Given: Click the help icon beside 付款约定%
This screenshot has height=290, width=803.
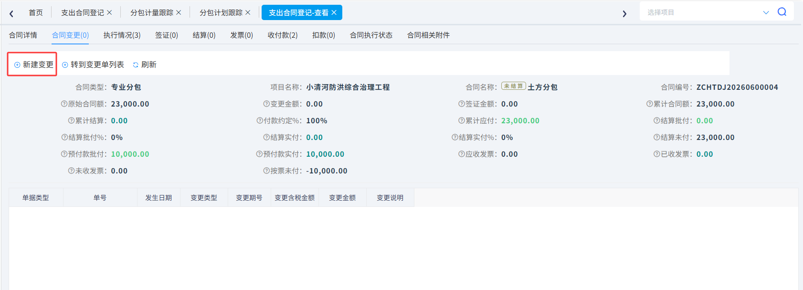Looking at the screenshot, I should (260, 120).
